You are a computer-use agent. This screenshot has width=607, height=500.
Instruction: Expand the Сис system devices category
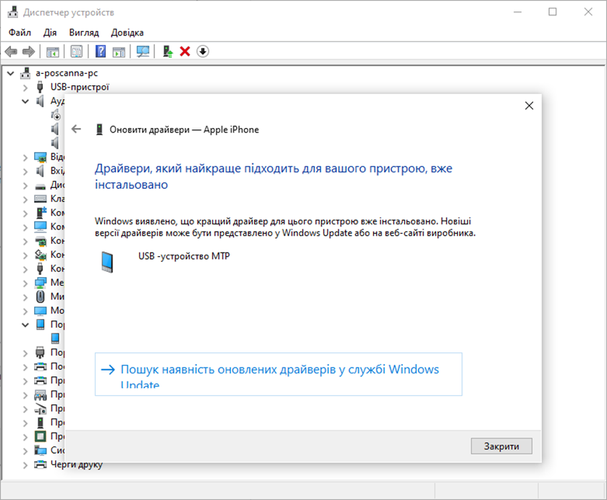pyautogui.click(x=25, y=451)
